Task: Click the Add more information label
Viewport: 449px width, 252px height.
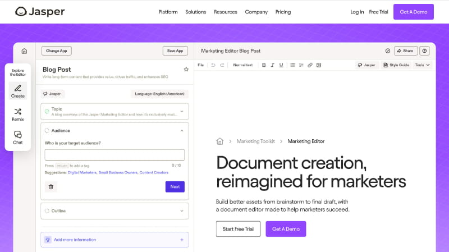Action: pos(75,240)
